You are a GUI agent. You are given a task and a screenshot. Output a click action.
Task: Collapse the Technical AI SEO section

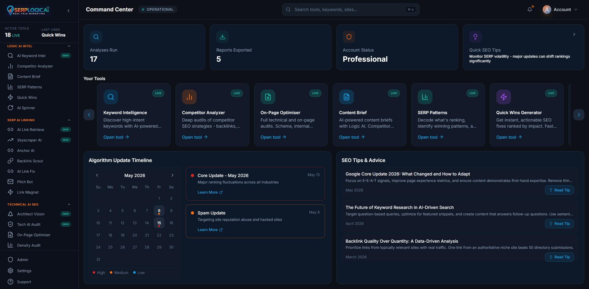click(x=69, y=204)
